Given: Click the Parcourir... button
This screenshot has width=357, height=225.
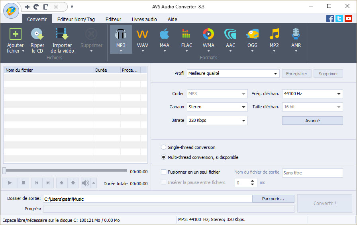Looking at the screenshot, I should 273,199.
